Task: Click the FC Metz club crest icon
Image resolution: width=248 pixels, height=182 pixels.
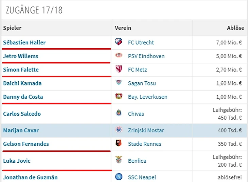Action: click(119, 69)
